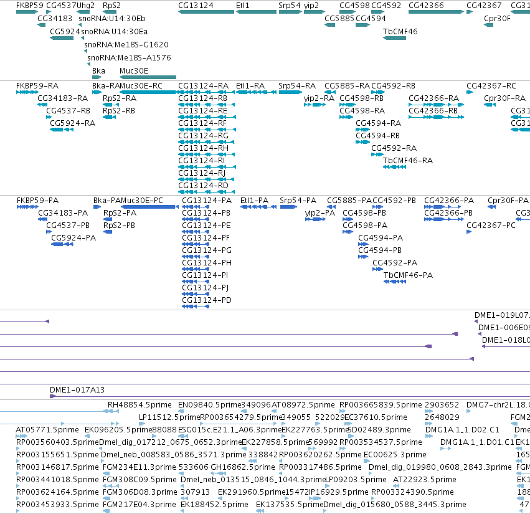Select transcript Srp54-RA label
530x514 pixels.
click(x=297, y=86)
